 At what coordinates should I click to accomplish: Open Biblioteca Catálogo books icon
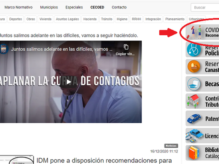tap(194, 153)
